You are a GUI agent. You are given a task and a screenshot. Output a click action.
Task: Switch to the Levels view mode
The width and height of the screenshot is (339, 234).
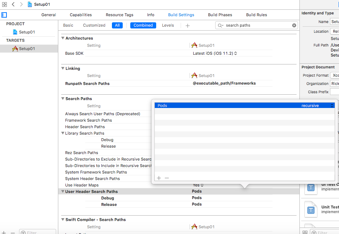(x=168, y=25)
